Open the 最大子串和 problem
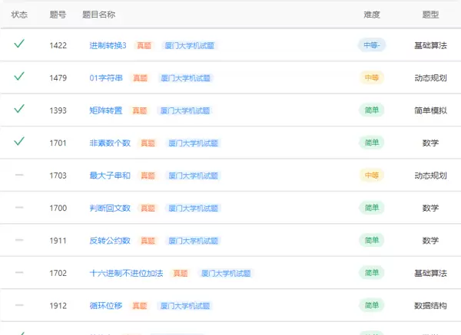 [x=110, y=176]
